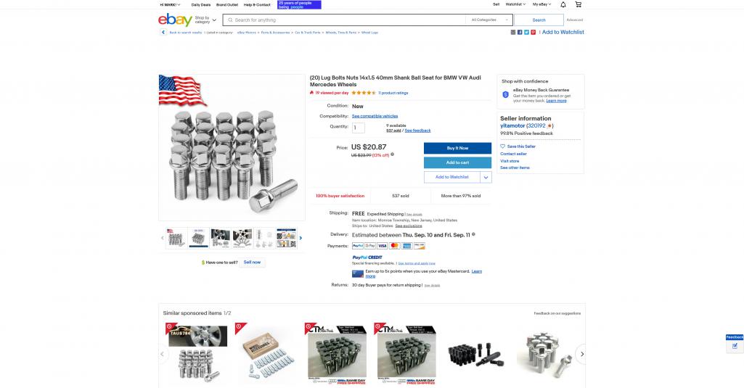Open the shopping cart icon

[578, 4]
